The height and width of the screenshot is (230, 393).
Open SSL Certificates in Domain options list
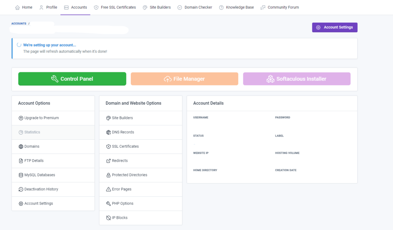coord(140,147)
